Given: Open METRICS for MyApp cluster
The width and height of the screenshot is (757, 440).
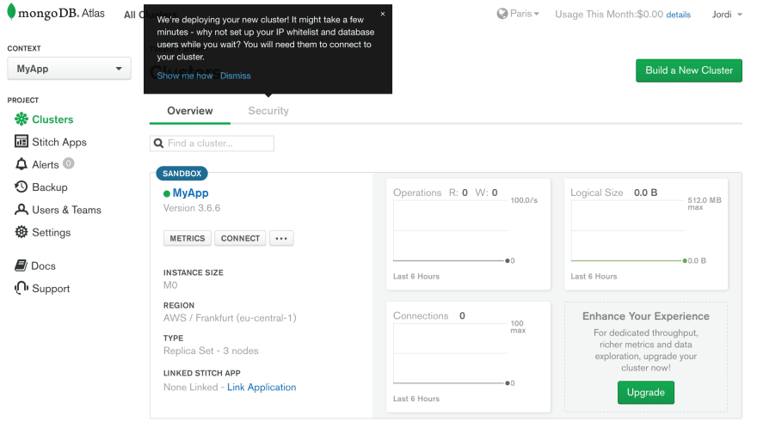Looking at the screenshot, I should 188,238.
